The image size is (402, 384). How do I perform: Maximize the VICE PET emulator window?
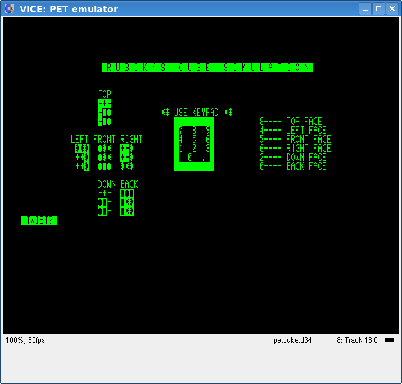click(x=378, y=9)
